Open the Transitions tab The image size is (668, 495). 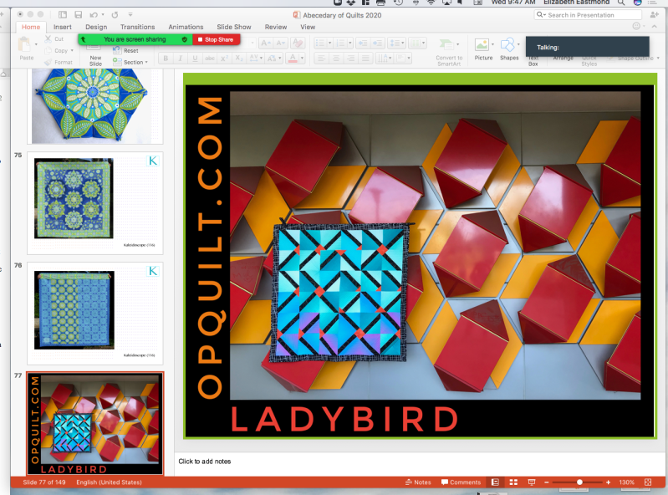[137, 27]
